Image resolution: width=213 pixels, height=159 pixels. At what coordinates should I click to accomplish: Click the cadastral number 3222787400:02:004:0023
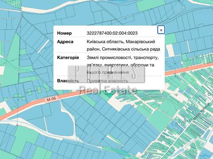tap(112, 33)
